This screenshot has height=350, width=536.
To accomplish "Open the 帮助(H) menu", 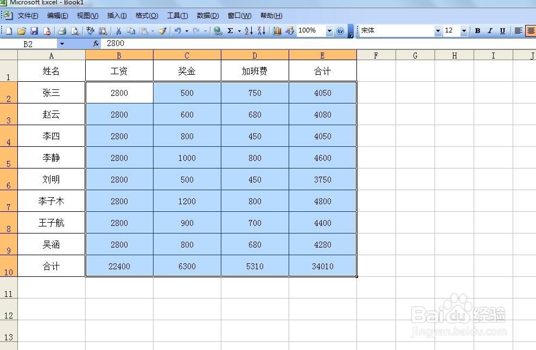I will click(271, 16).
